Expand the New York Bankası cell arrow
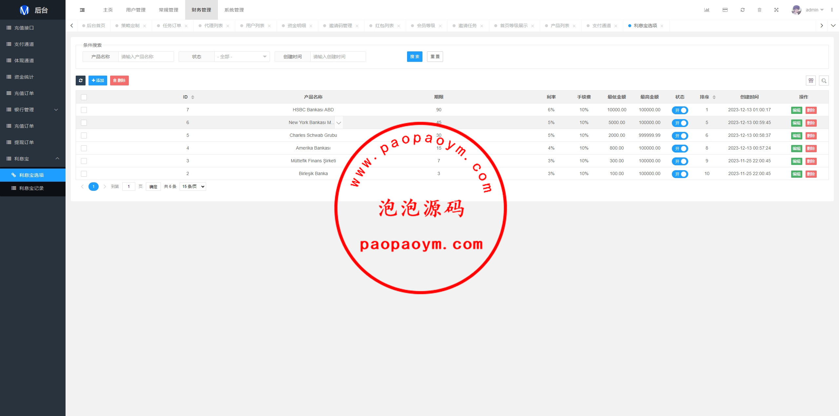This screenshot has height=416, width=839. (339, 123)
